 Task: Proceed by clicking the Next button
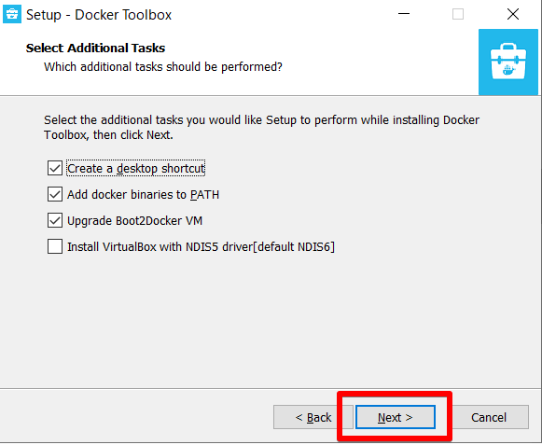pos(396,417)
